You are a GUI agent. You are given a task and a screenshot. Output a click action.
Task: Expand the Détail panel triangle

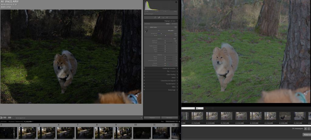(177, 78)
